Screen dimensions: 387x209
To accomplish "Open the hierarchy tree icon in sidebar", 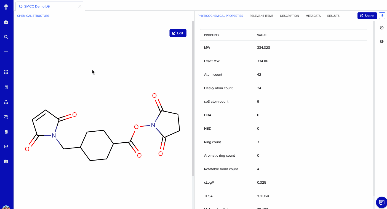I will pyautogui.click(x=6, y=102).
